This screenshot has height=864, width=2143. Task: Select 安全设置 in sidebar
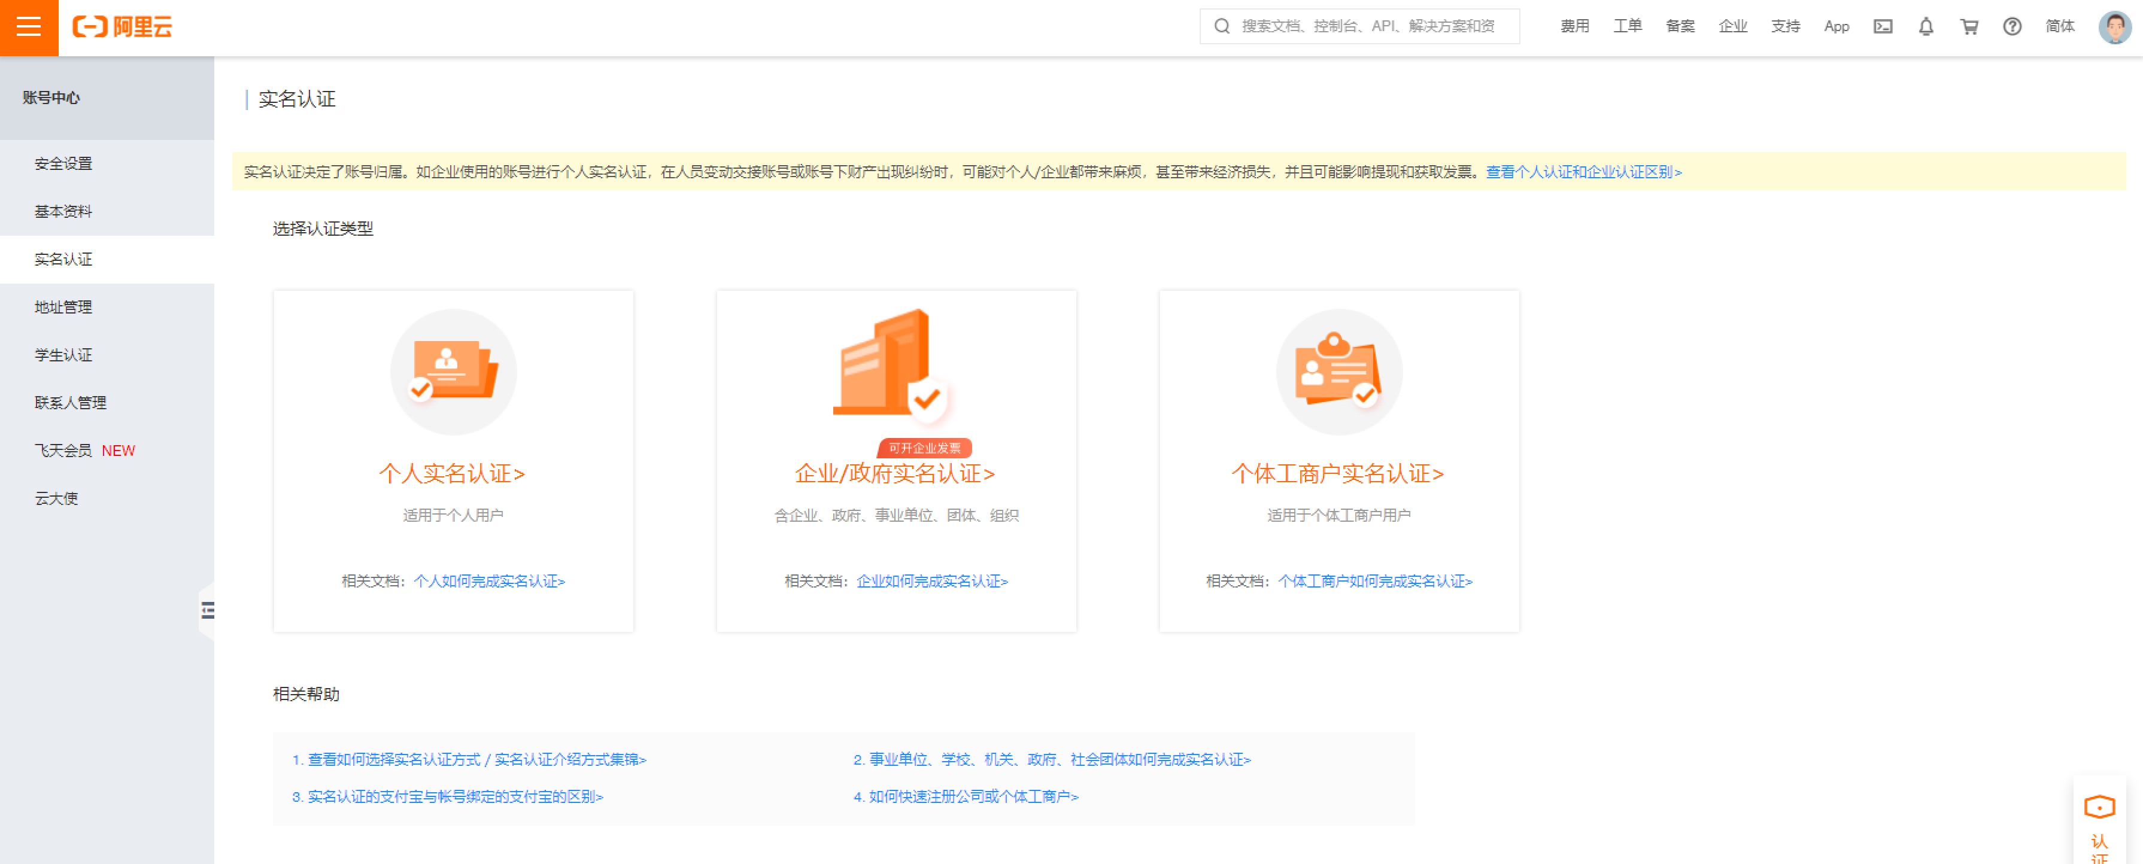(x=63, y=164)
